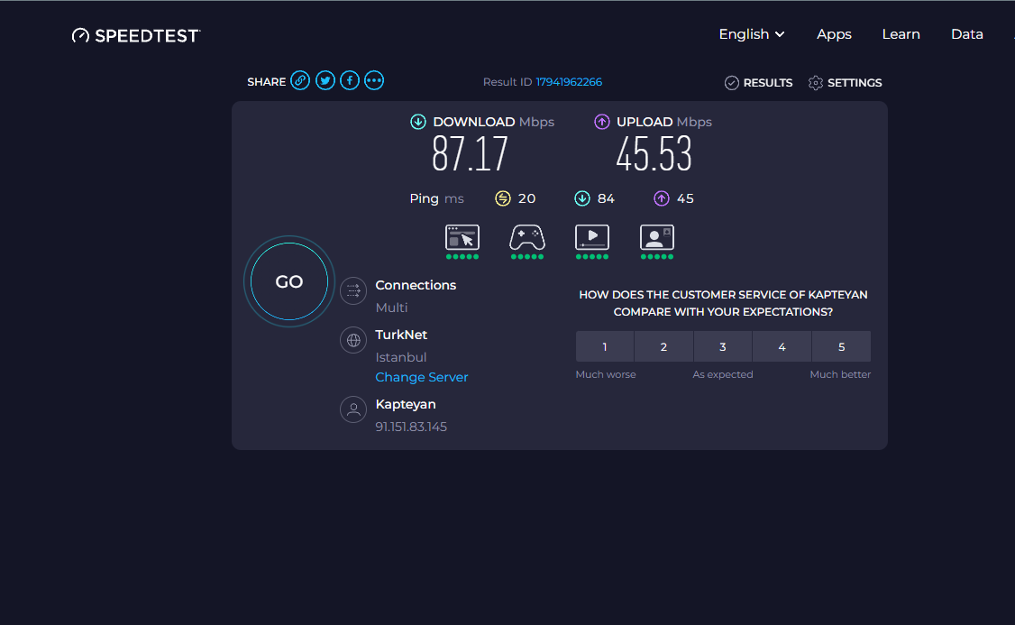Click the Change Server link

coord(421,377)
